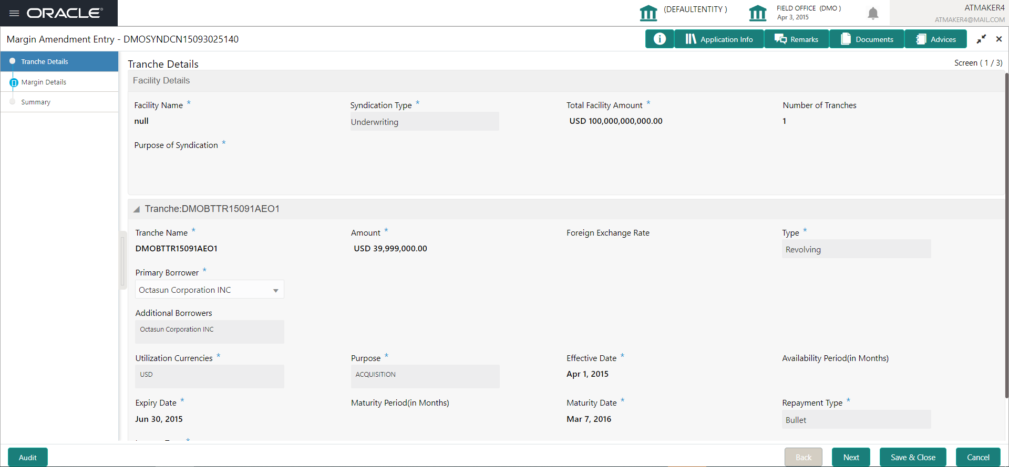
Task: Open the Remarks panel
Action: [797, 39]
